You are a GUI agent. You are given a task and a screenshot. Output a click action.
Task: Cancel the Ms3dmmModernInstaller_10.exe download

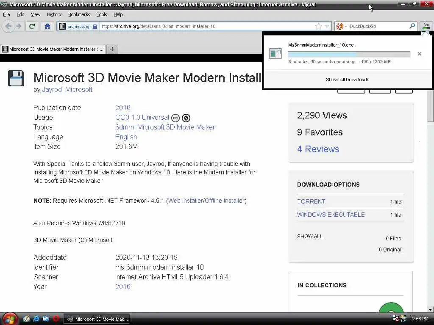tap(419, 54)
